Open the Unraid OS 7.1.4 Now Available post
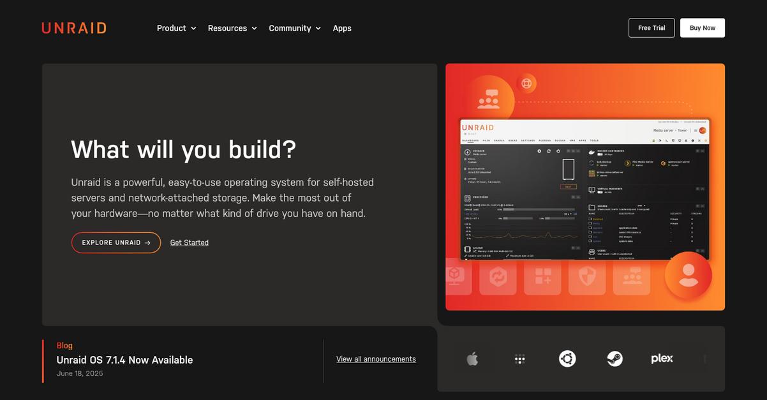This screenshot has width=767, height=400. click(124, 360)
